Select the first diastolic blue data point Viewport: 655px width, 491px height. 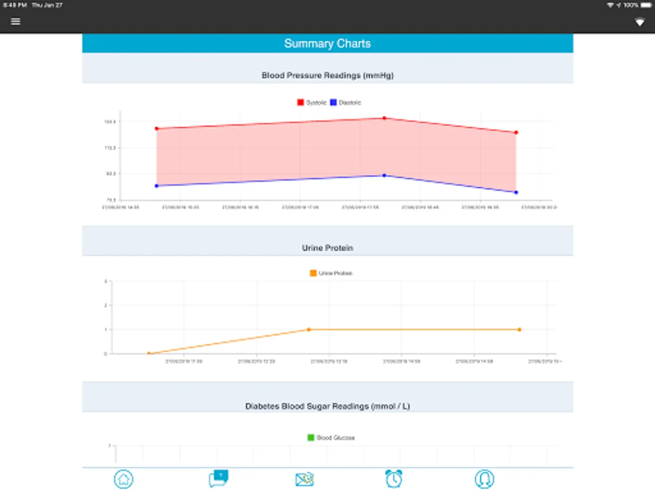coord(157,186)
